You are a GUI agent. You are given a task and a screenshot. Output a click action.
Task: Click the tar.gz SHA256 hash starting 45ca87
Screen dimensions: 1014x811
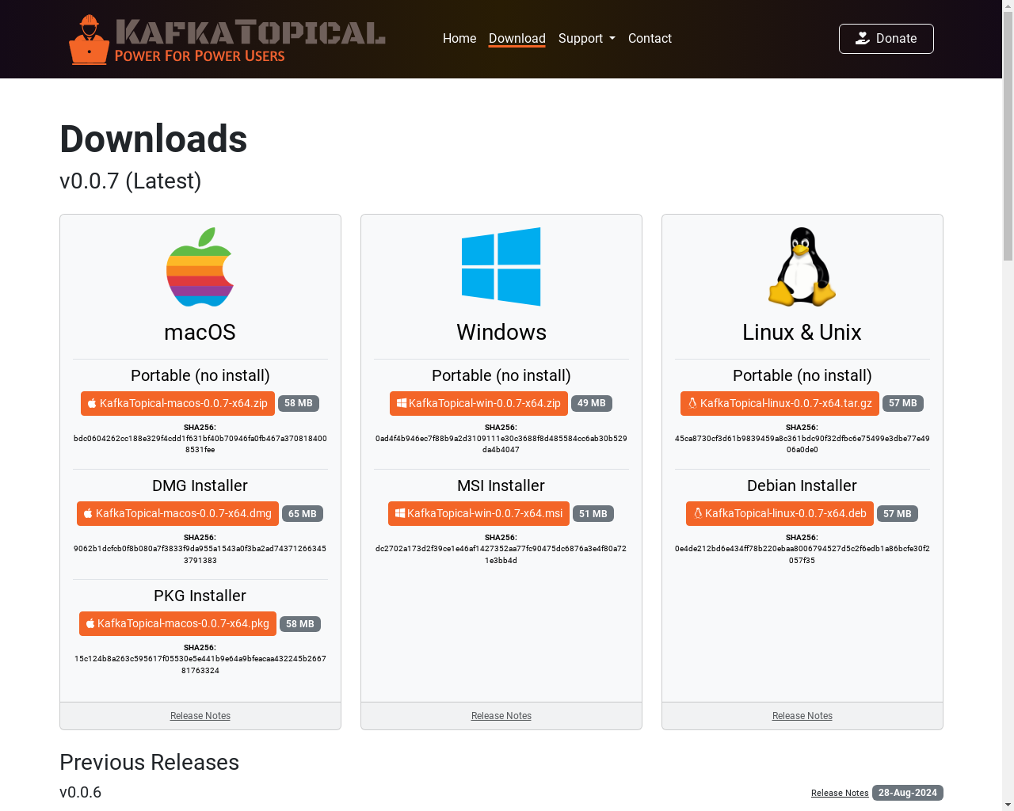point(802,444)
